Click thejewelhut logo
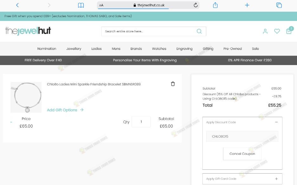The image size is (297, 185). pyautogui.click(x=28, y=31)
